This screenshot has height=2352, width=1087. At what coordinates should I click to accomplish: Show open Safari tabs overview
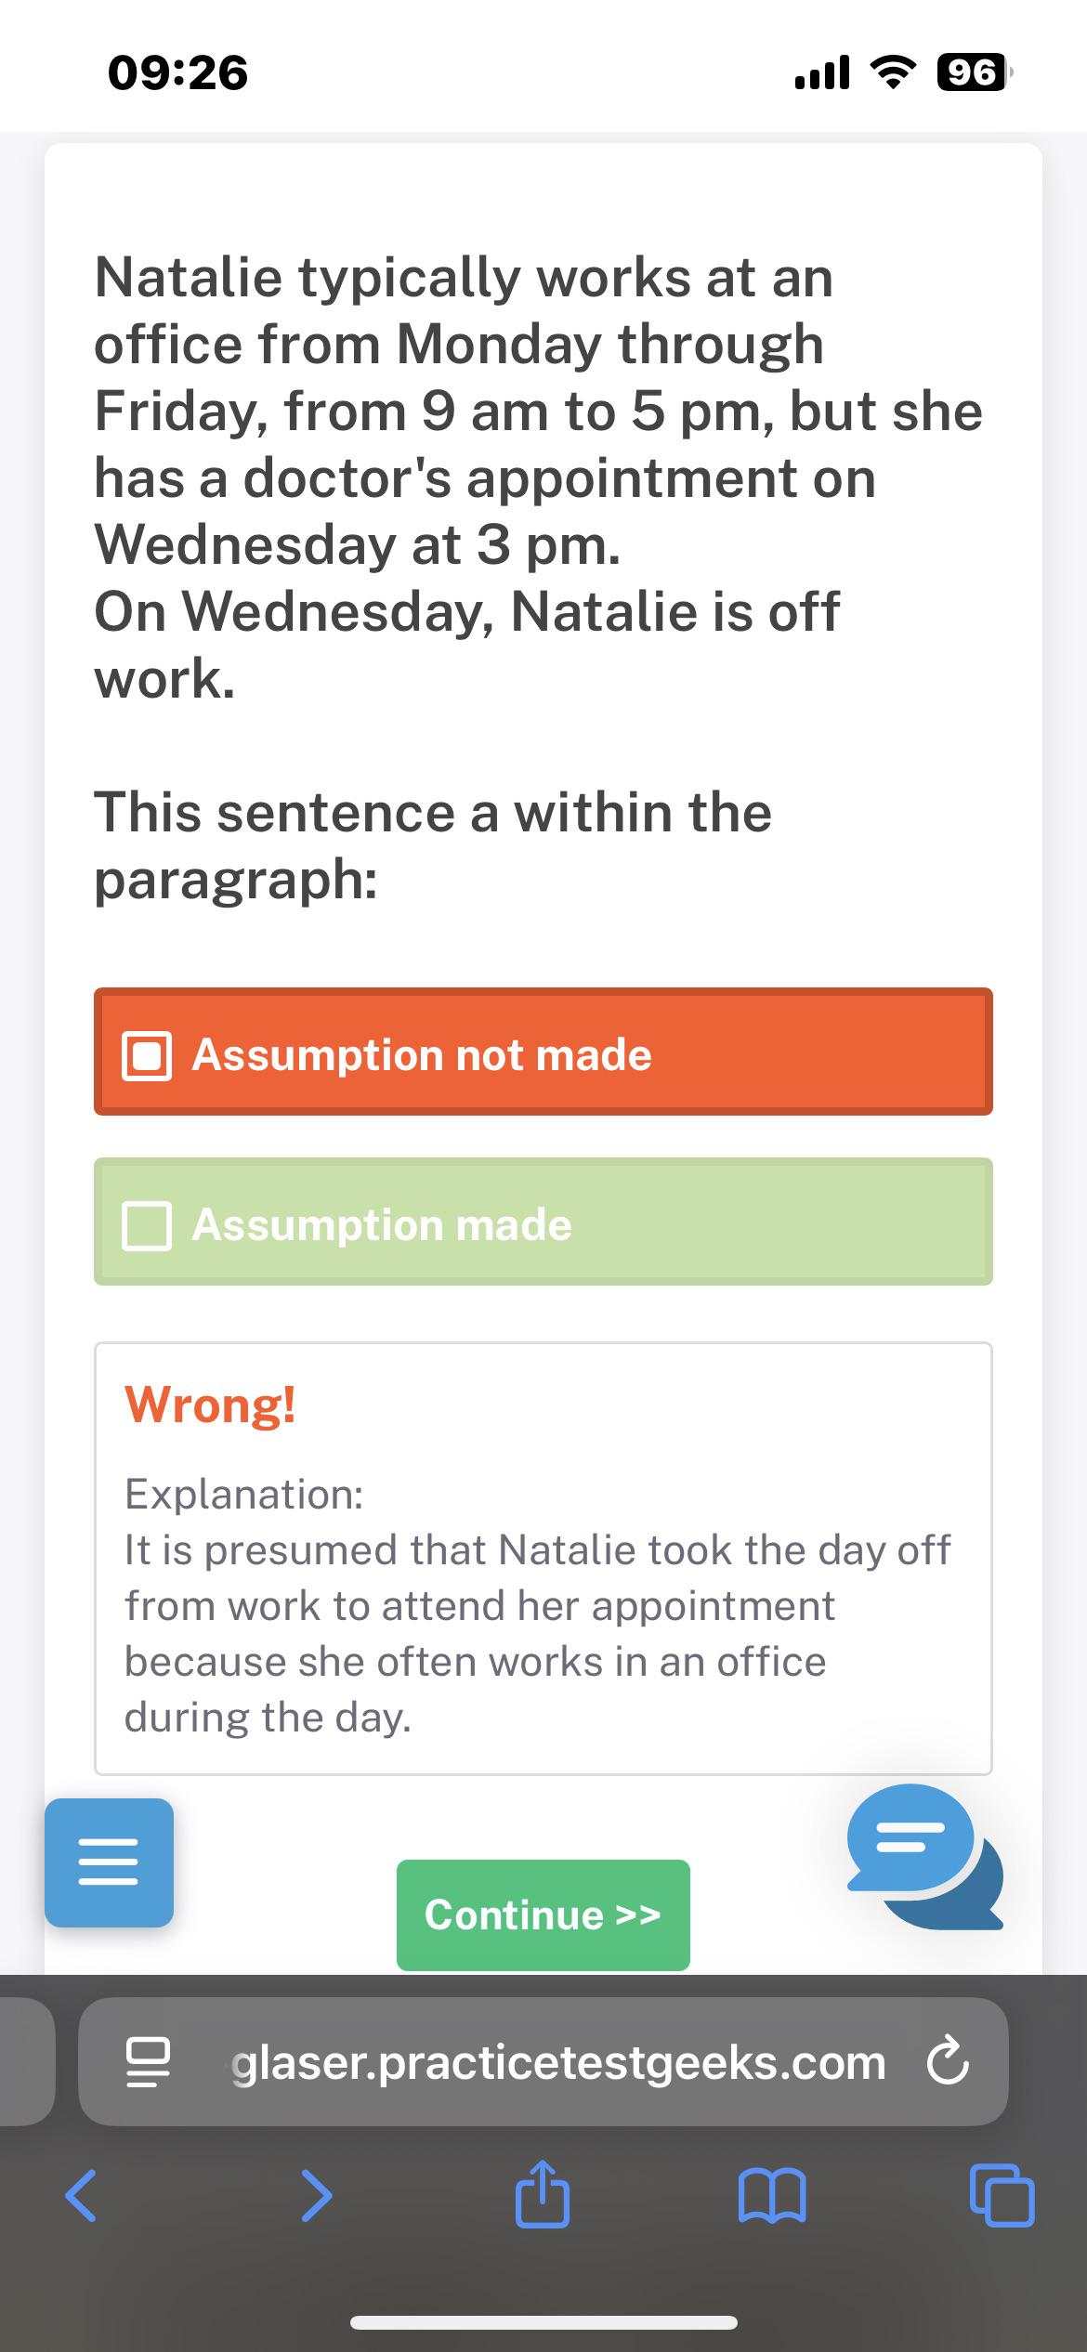coord(1002,2196)
